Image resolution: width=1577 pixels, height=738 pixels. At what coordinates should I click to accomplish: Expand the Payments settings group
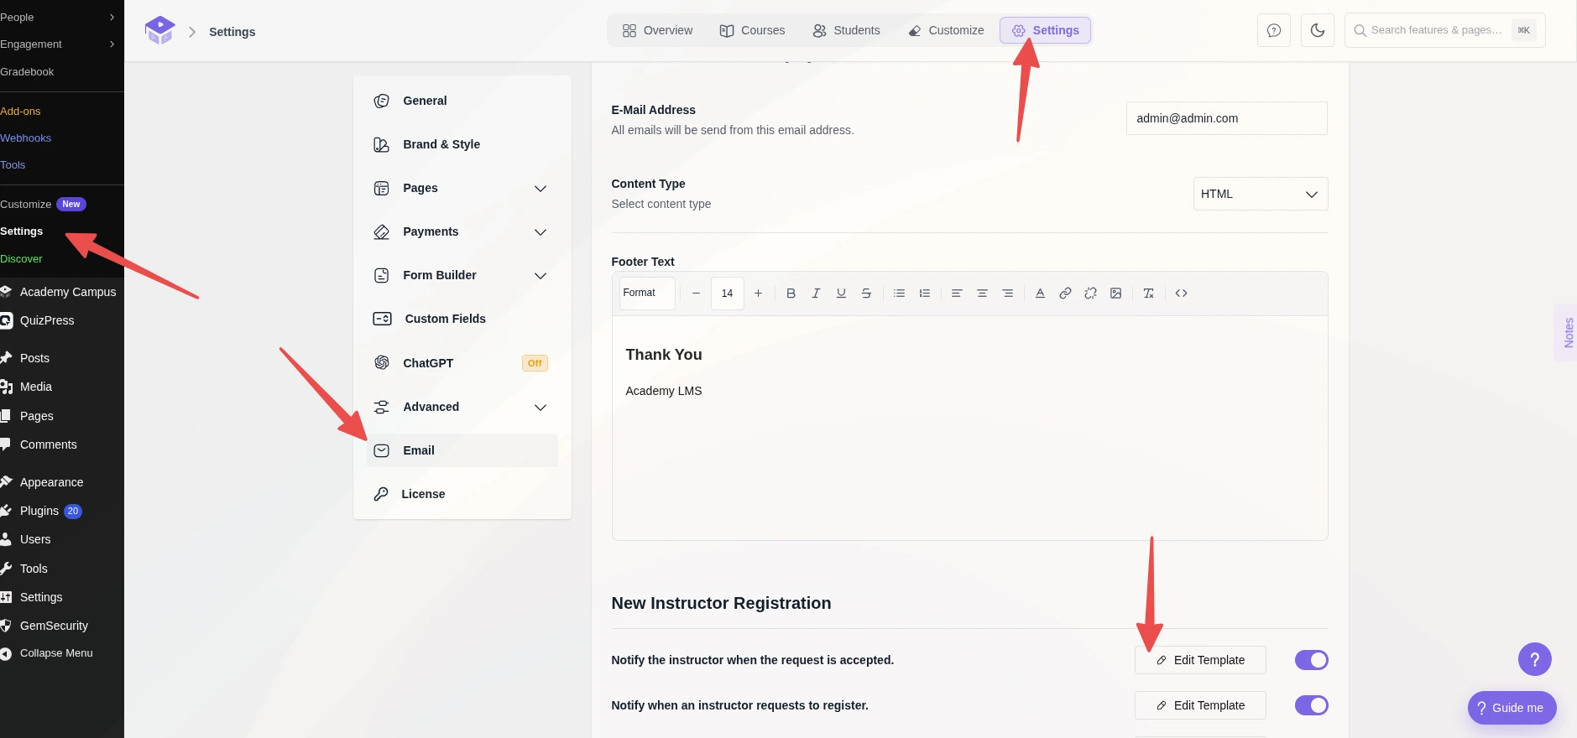click(462, 231)
